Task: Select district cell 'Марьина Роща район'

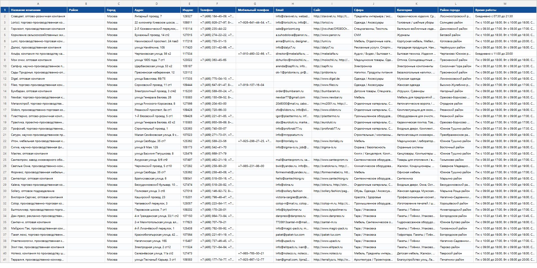Action: (456, 191)
